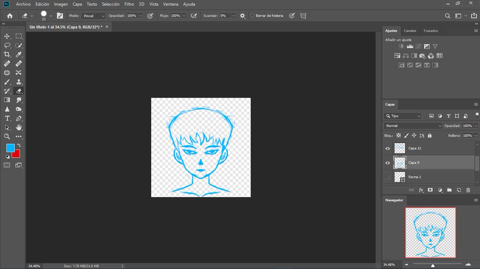This screenshot has width=480, height=269.
Task: Hide layer Capa 12
Action: (x=387, y=148)
